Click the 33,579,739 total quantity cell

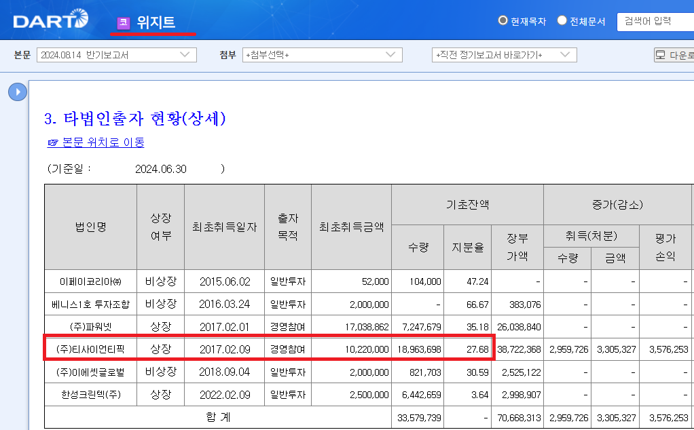point(419,418)
